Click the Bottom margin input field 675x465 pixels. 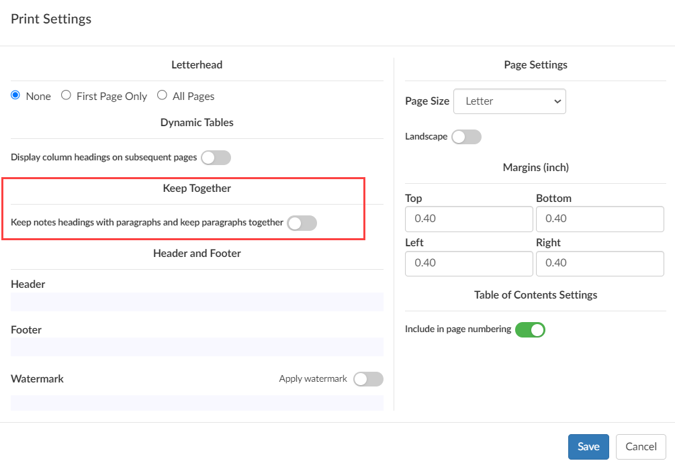(x=600, y=219)
